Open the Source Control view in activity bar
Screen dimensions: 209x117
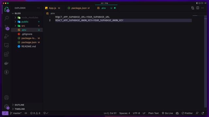(7, 27)
